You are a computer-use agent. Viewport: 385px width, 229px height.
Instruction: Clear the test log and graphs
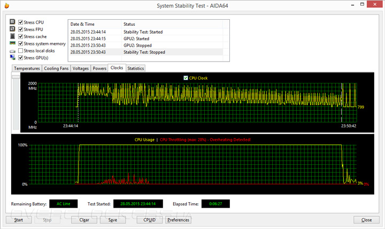click(x=84, y=220)
